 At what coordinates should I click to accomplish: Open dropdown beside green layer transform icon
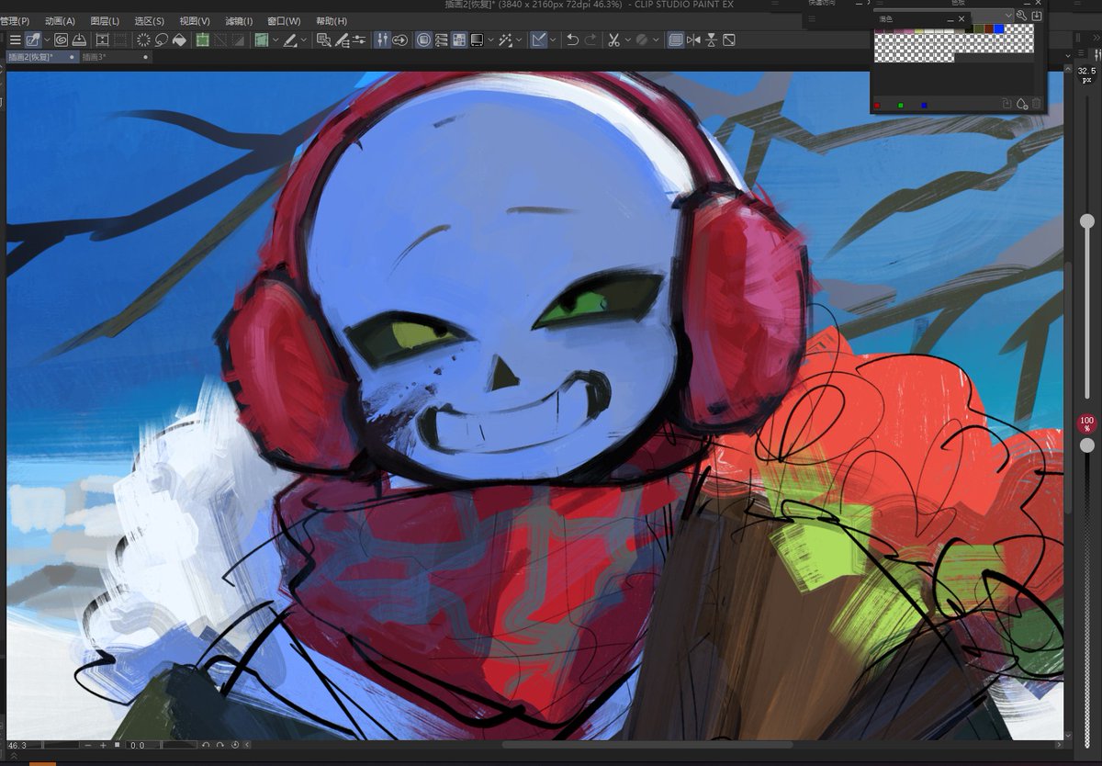(275, 39)
